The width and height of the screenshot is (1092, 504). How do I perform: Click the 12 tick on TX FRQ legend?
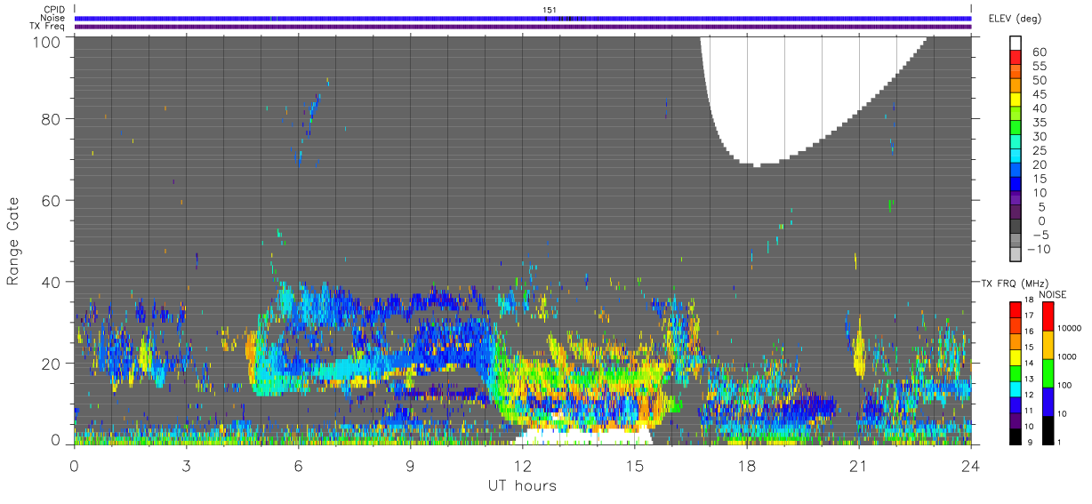(x=1030, y=396)
